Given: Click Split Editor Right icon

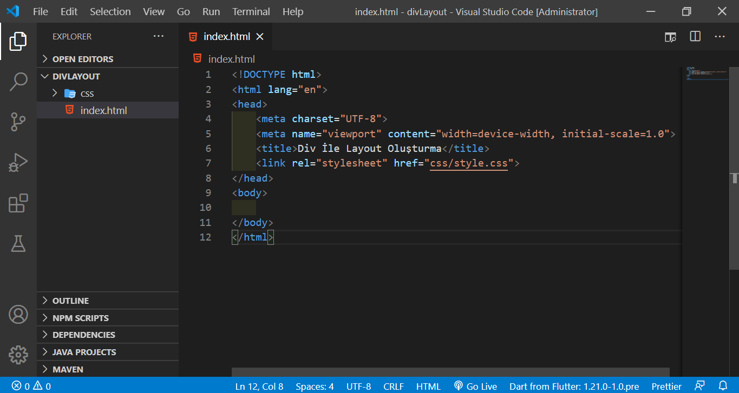Looking at the screenshot, I should [x=695, y=37].
